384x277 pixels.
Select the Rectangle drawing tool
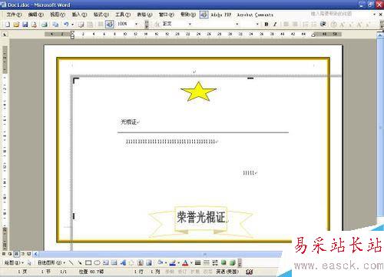pos(88,262)
